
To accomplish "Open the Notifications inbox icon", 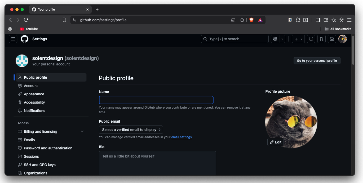I will pos(332,39).
